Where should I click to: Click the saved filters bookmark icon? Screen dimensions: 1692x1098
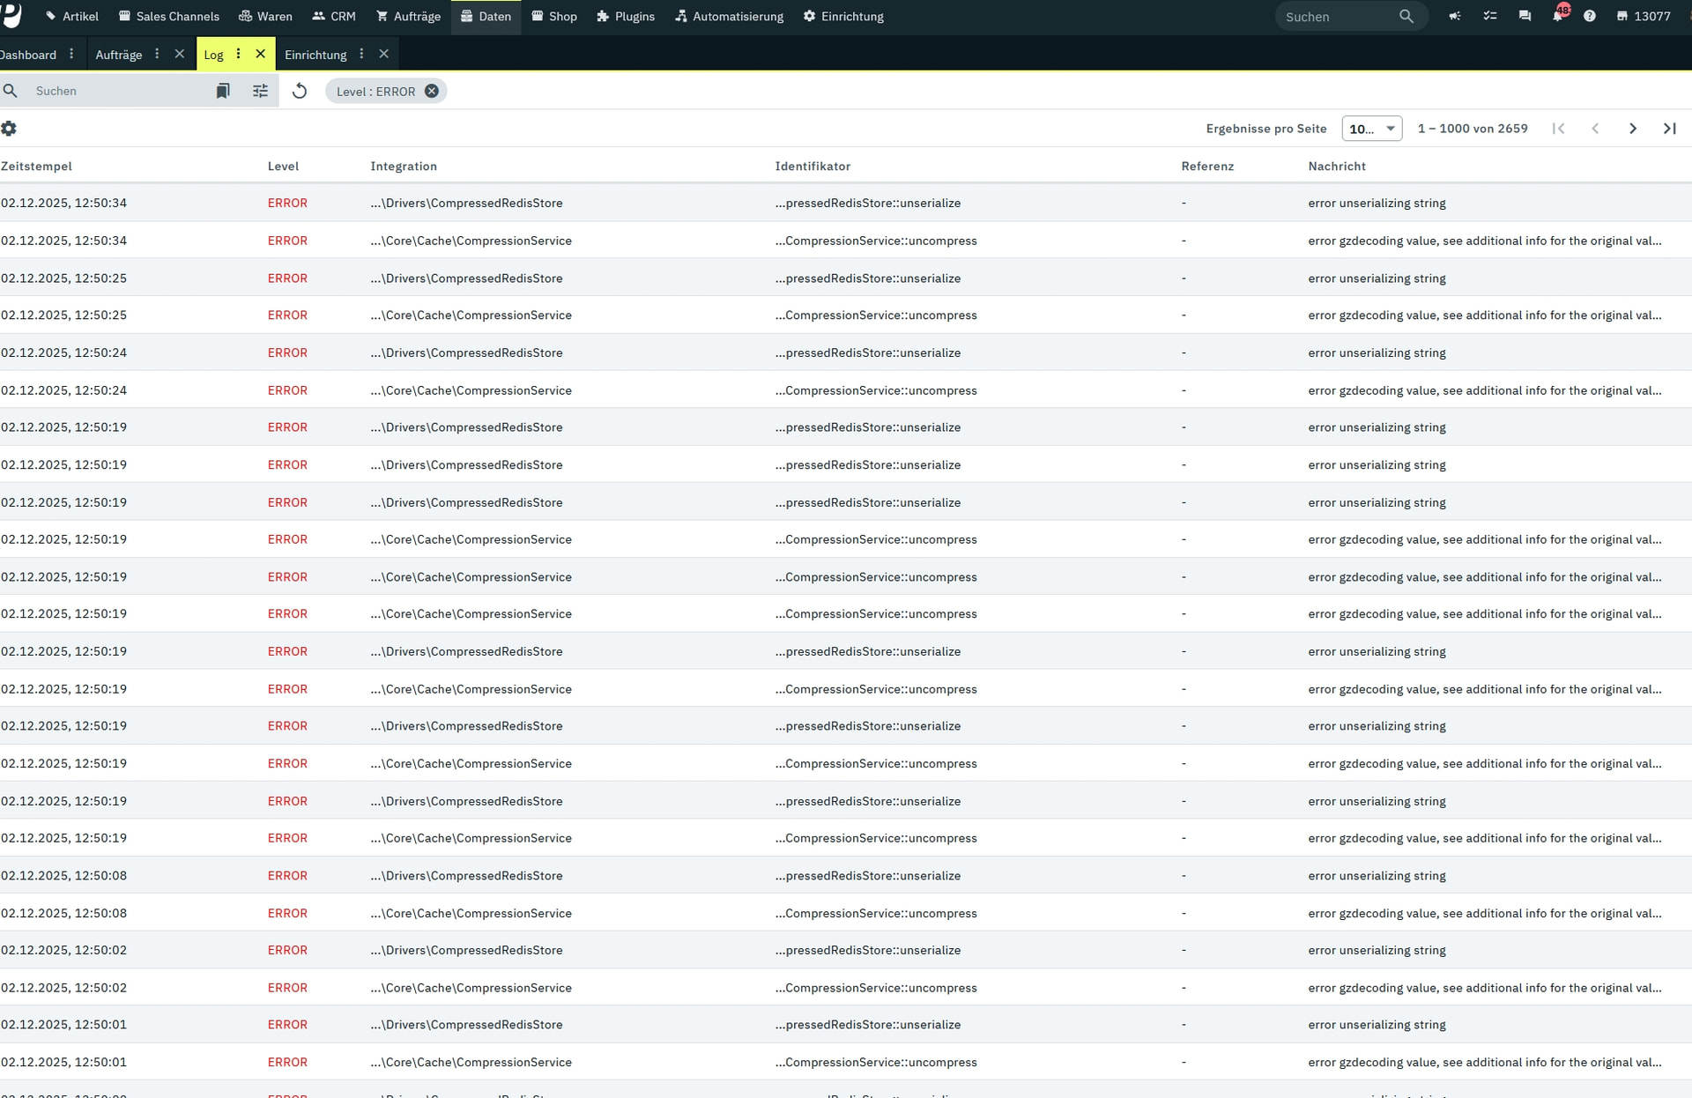(223, 91)
